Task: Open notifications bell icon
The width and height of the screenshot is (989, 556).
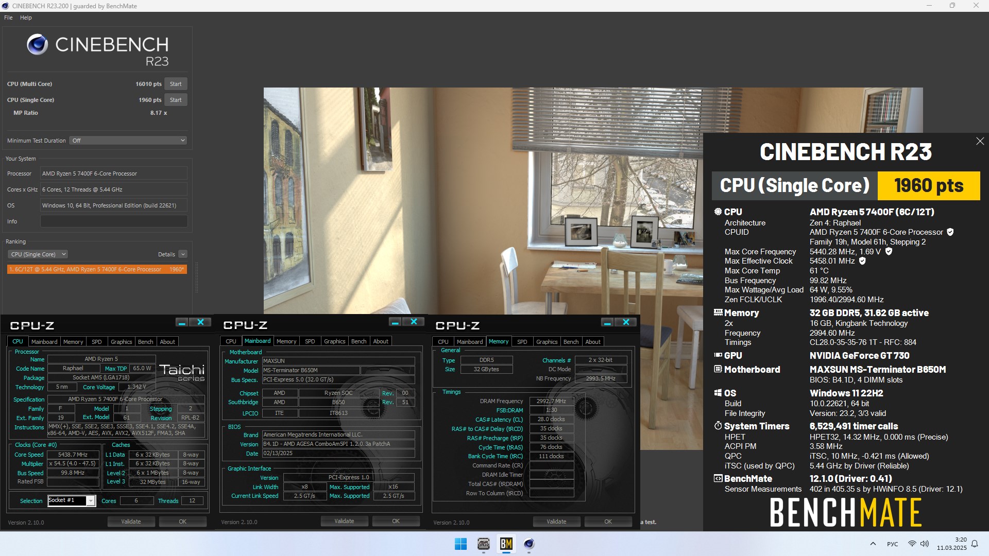Action: point(975,544)
